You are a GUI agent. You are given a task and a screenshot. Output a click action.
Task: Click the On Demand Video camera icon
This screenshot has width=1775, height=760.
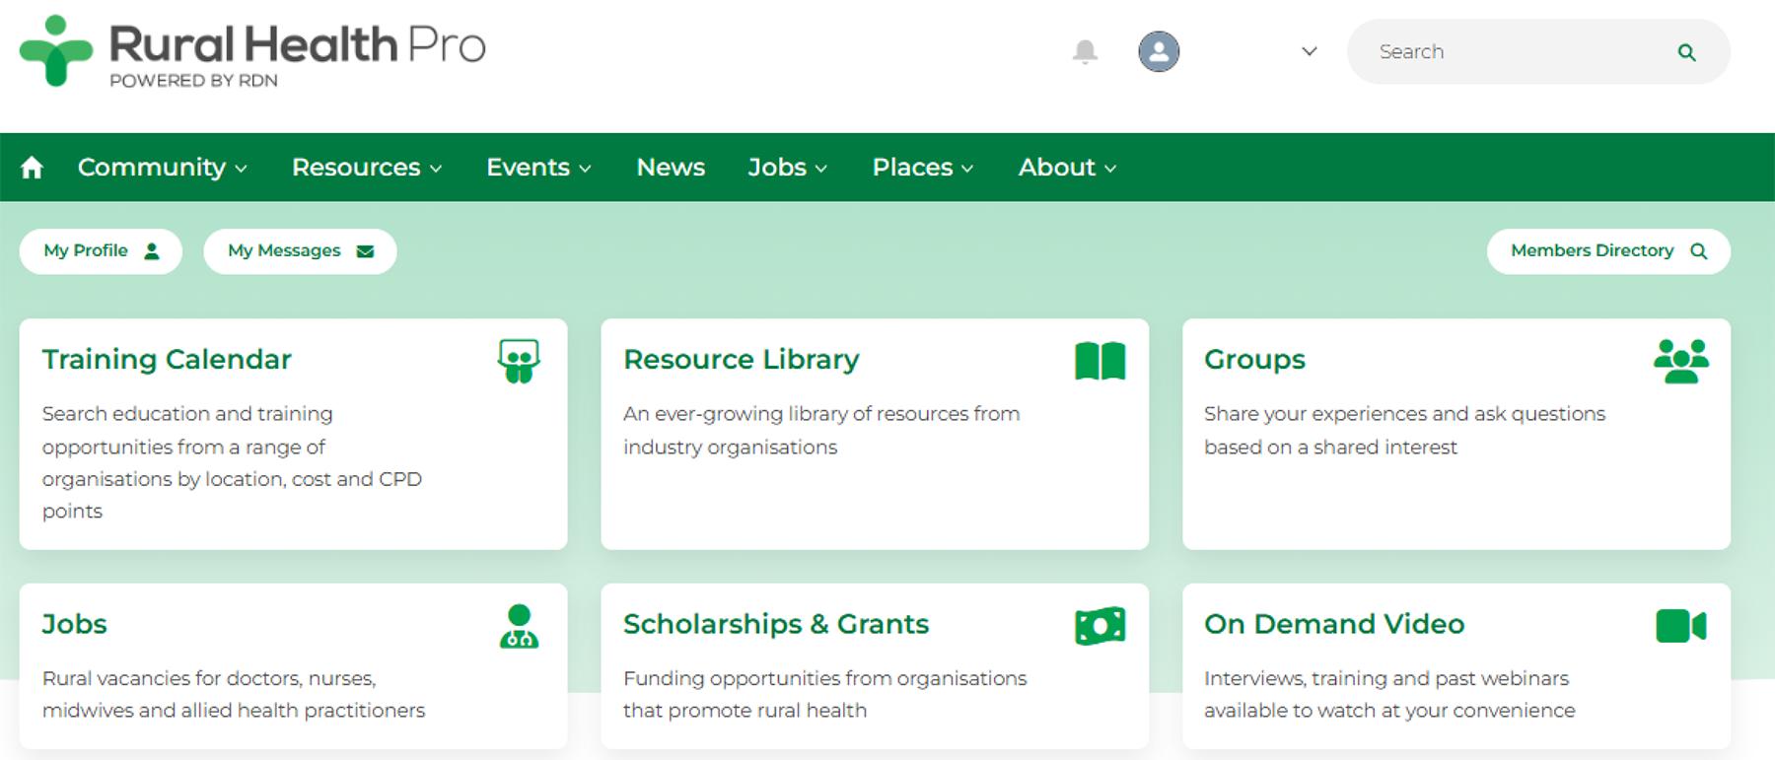click(x=1681, y=626)
